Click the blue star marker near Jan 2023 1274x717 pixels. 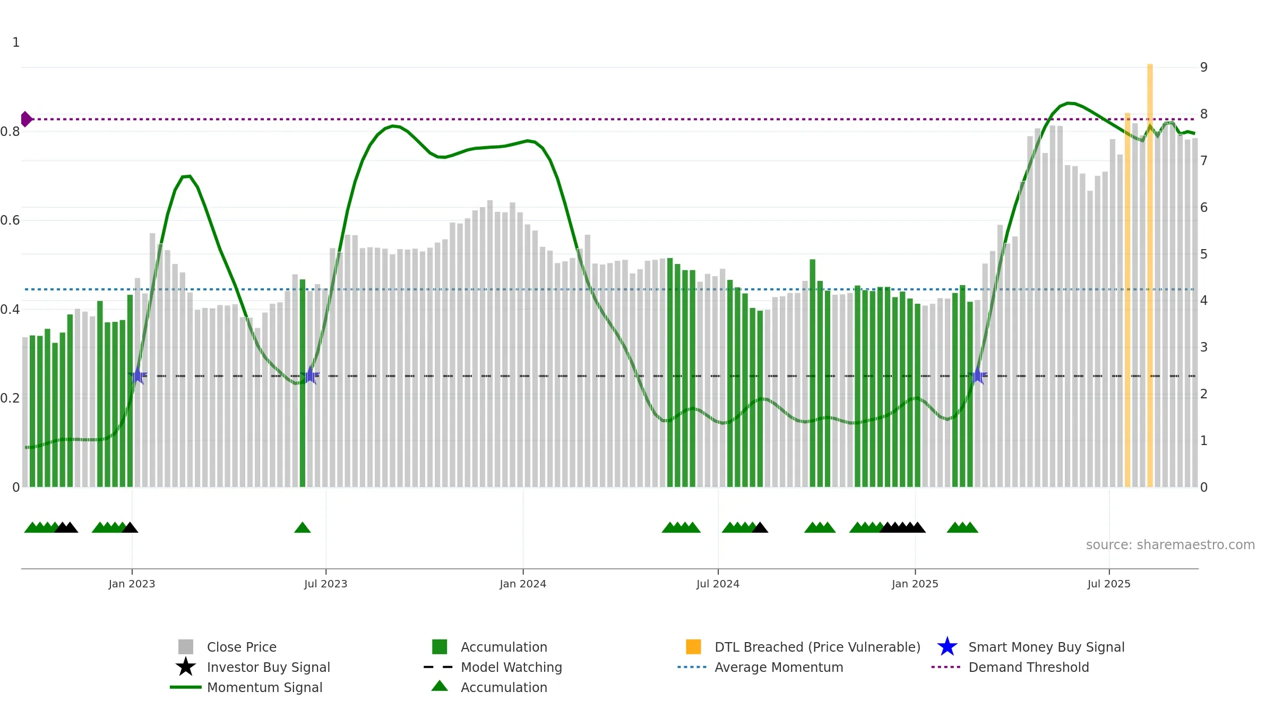(x=137, y=375)
